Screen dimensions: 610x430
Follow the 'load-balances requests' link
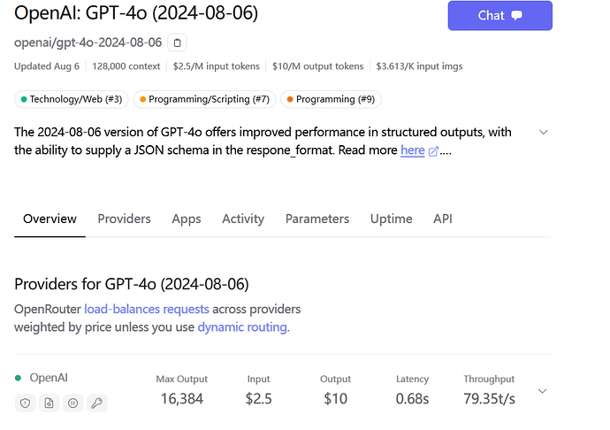coord(147,310)
